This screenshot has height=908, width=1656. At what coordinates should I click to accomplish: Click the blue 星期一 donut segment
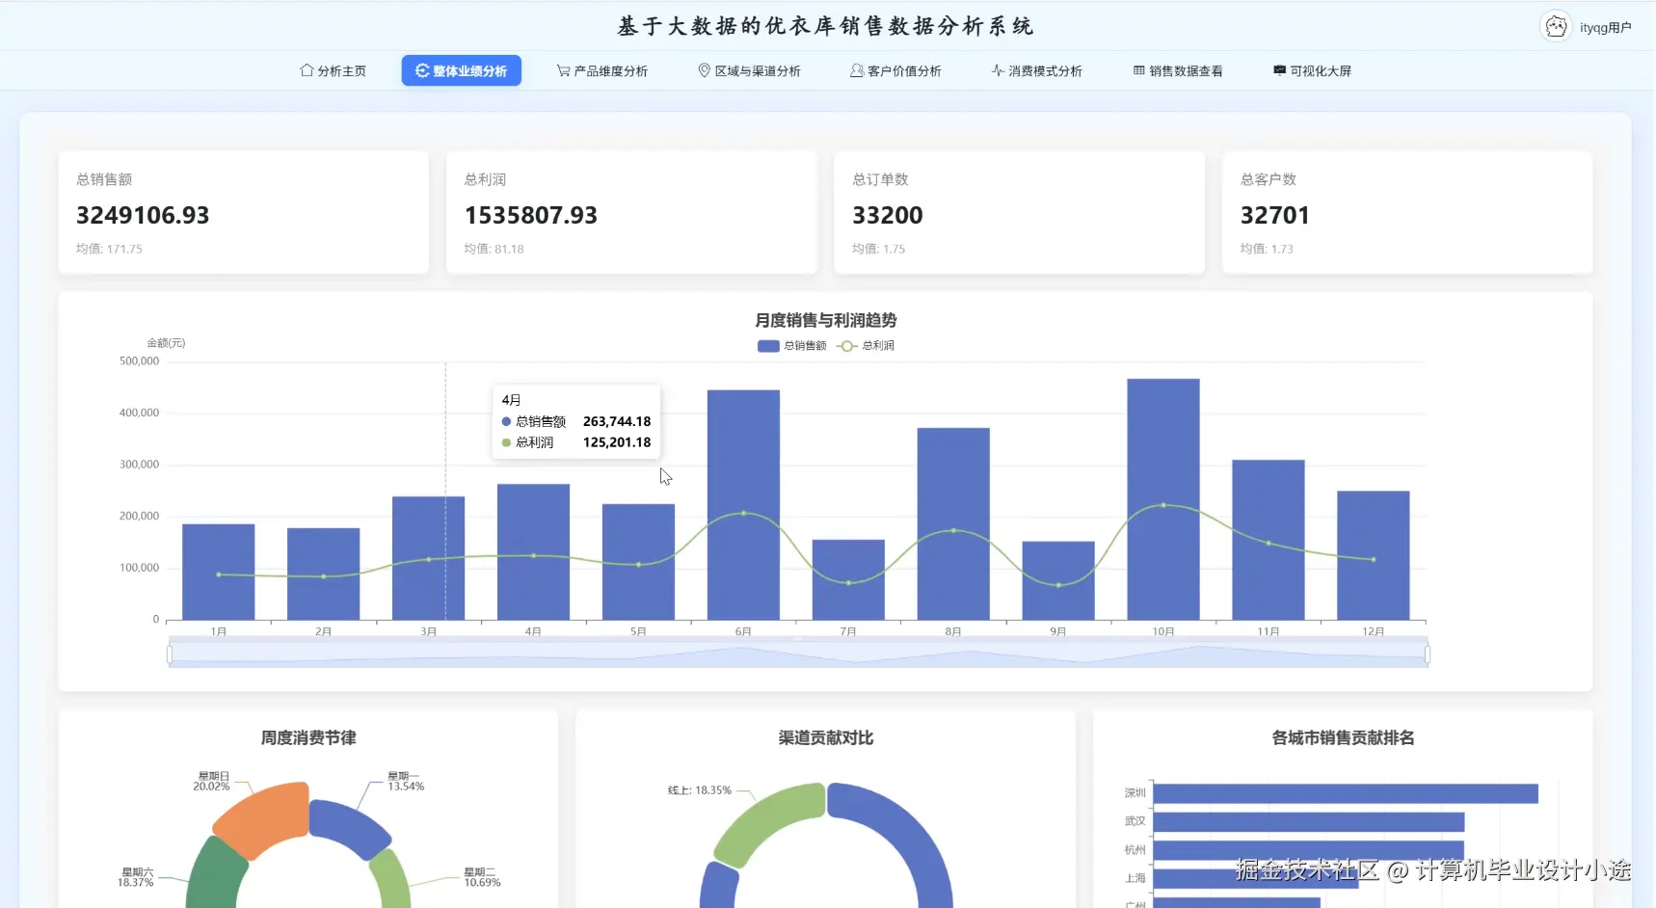point(348,827)
